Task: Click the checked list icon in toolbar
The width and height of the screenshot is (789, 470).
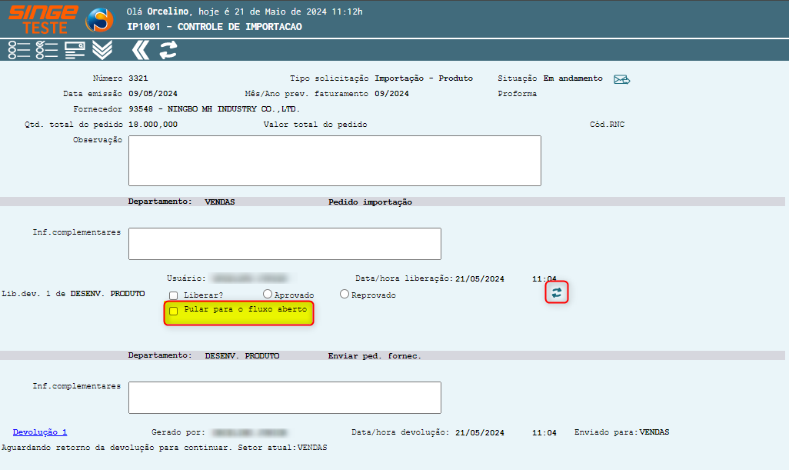Action: (x=47, y=50)
